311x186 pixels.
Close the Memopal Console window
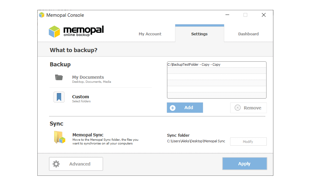coord(264,15)
